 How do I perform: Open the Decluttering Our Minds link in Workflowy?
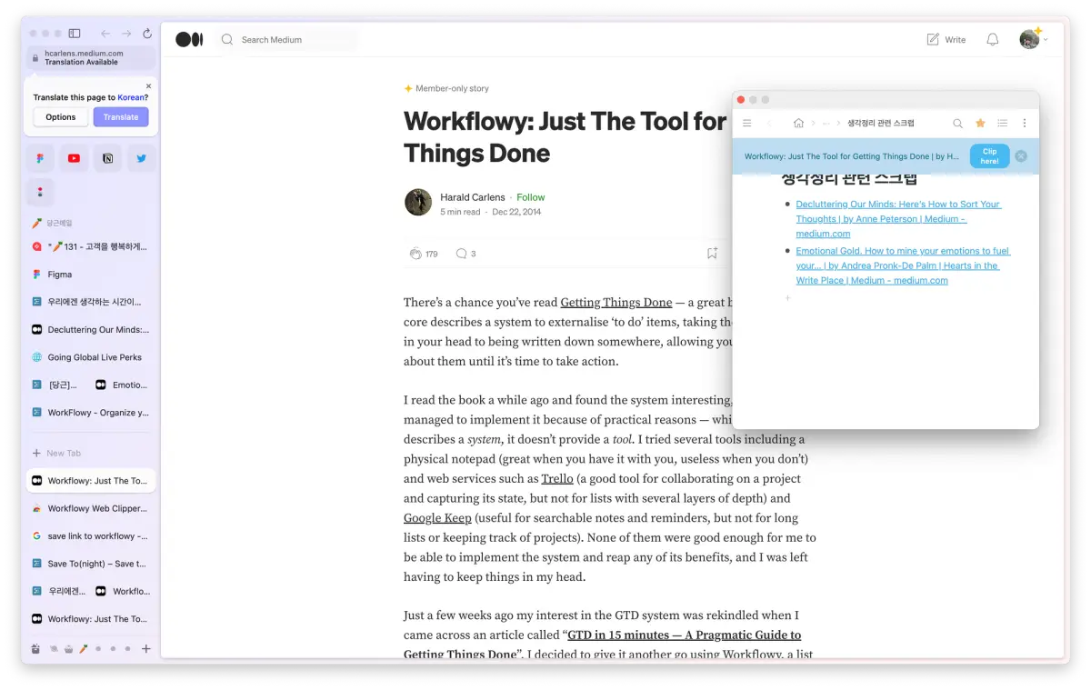coord(898,219)
